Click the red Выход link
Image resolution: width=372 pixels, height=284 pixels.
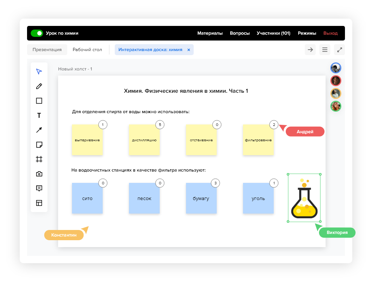click(x=330, y=33)
